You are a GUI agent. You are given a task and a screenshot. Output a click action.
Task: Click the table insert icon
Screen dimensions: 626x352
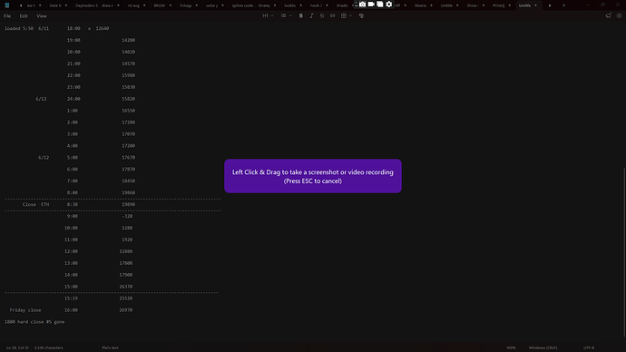(343, 16)
